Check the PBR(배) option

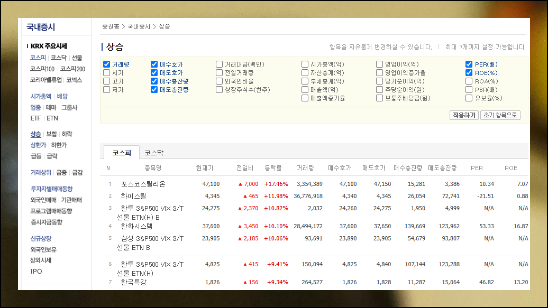coord(469,90)
